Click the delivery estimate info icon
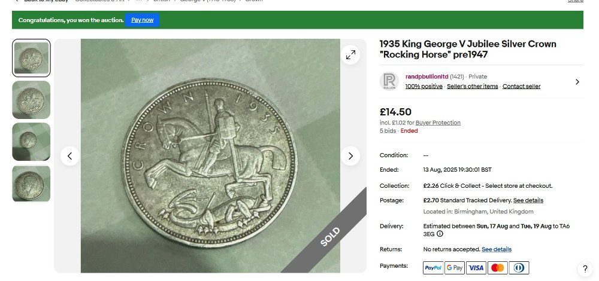 click(x=440, y=234)
